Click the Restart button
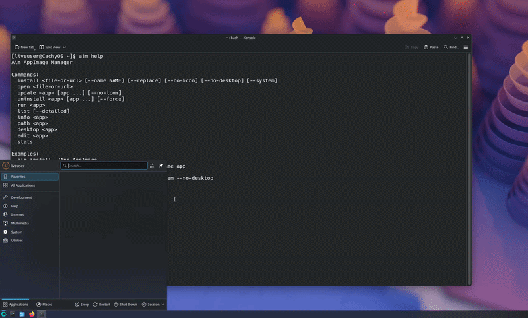The width and height of the screenshot is (528, 318). pos(102,305)
